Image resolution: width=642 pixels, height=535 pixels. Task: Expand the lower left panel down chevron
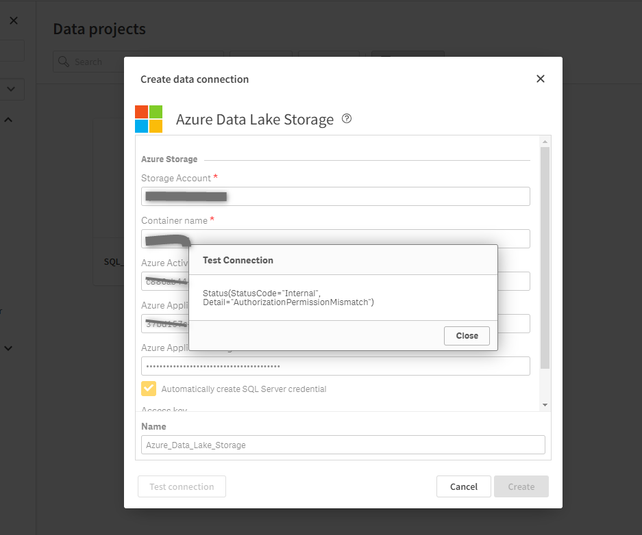9,348
